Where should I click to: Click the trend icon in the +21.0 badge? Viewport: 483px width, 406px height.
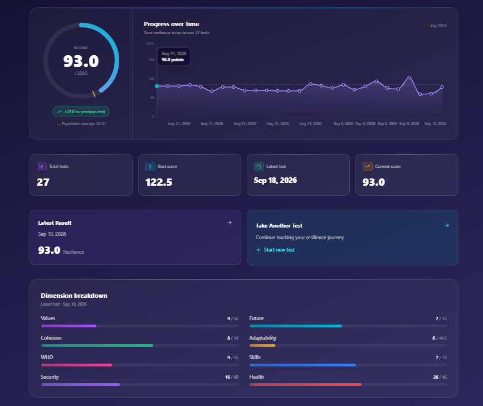tap(60, 112)
